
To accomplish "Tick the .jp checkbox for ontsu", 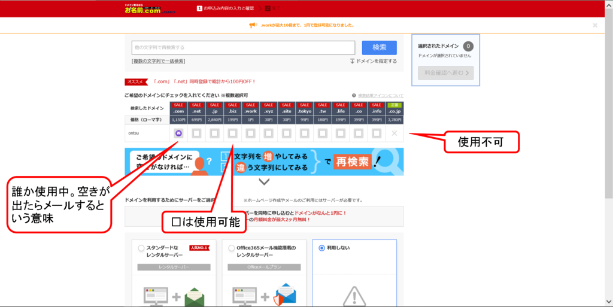I will pos(215,133).
